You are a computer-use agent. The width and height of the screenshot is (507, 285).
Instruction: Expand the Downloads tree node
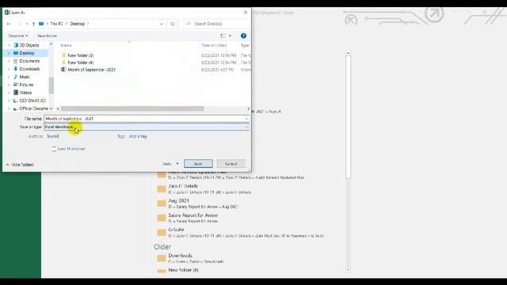click(x=9, y=69)
